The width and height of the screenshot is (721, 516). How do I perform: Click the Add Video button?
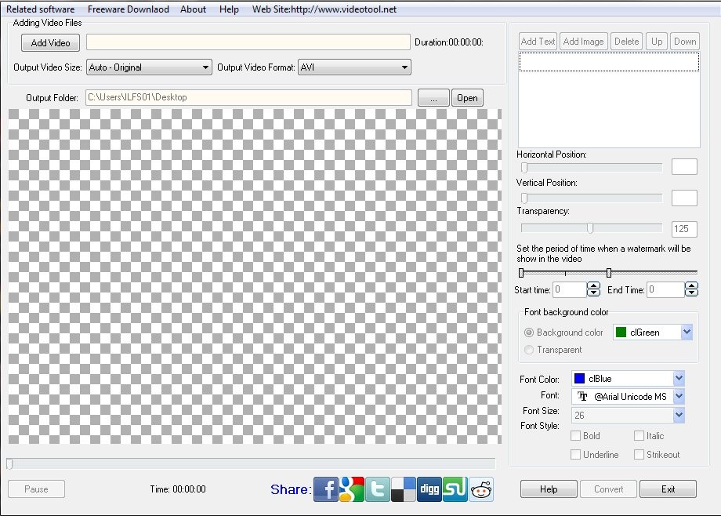[51, 43]
